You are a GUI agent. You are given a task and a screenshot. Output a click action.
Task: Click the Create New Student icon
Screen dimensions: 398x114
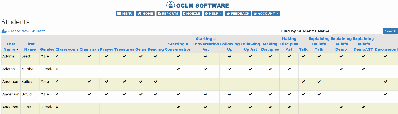coord(4,31)
